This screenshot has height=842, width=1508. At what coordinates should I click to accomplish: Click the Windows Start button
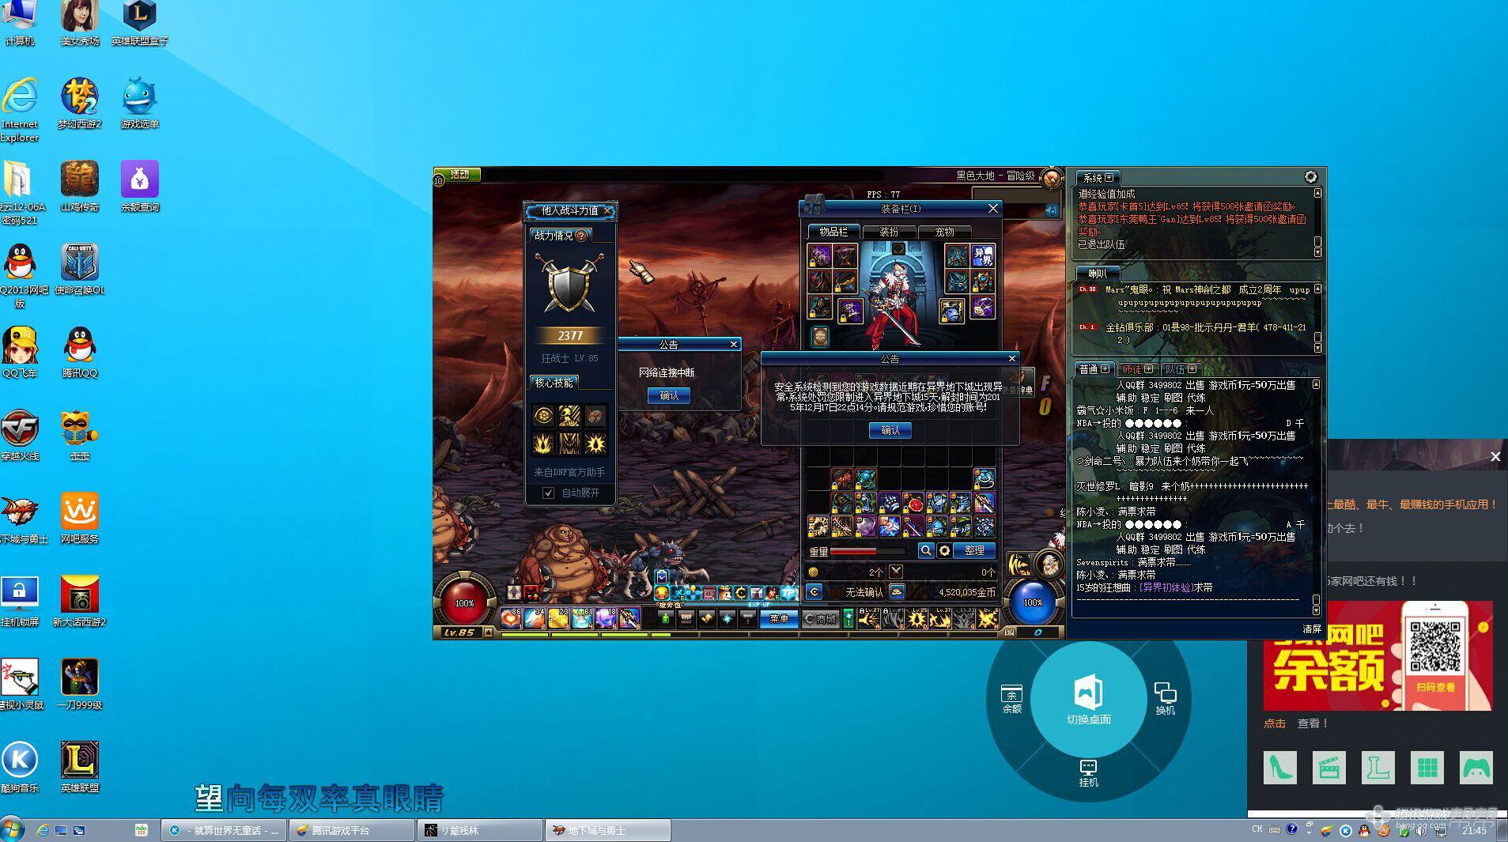(13, 830)
